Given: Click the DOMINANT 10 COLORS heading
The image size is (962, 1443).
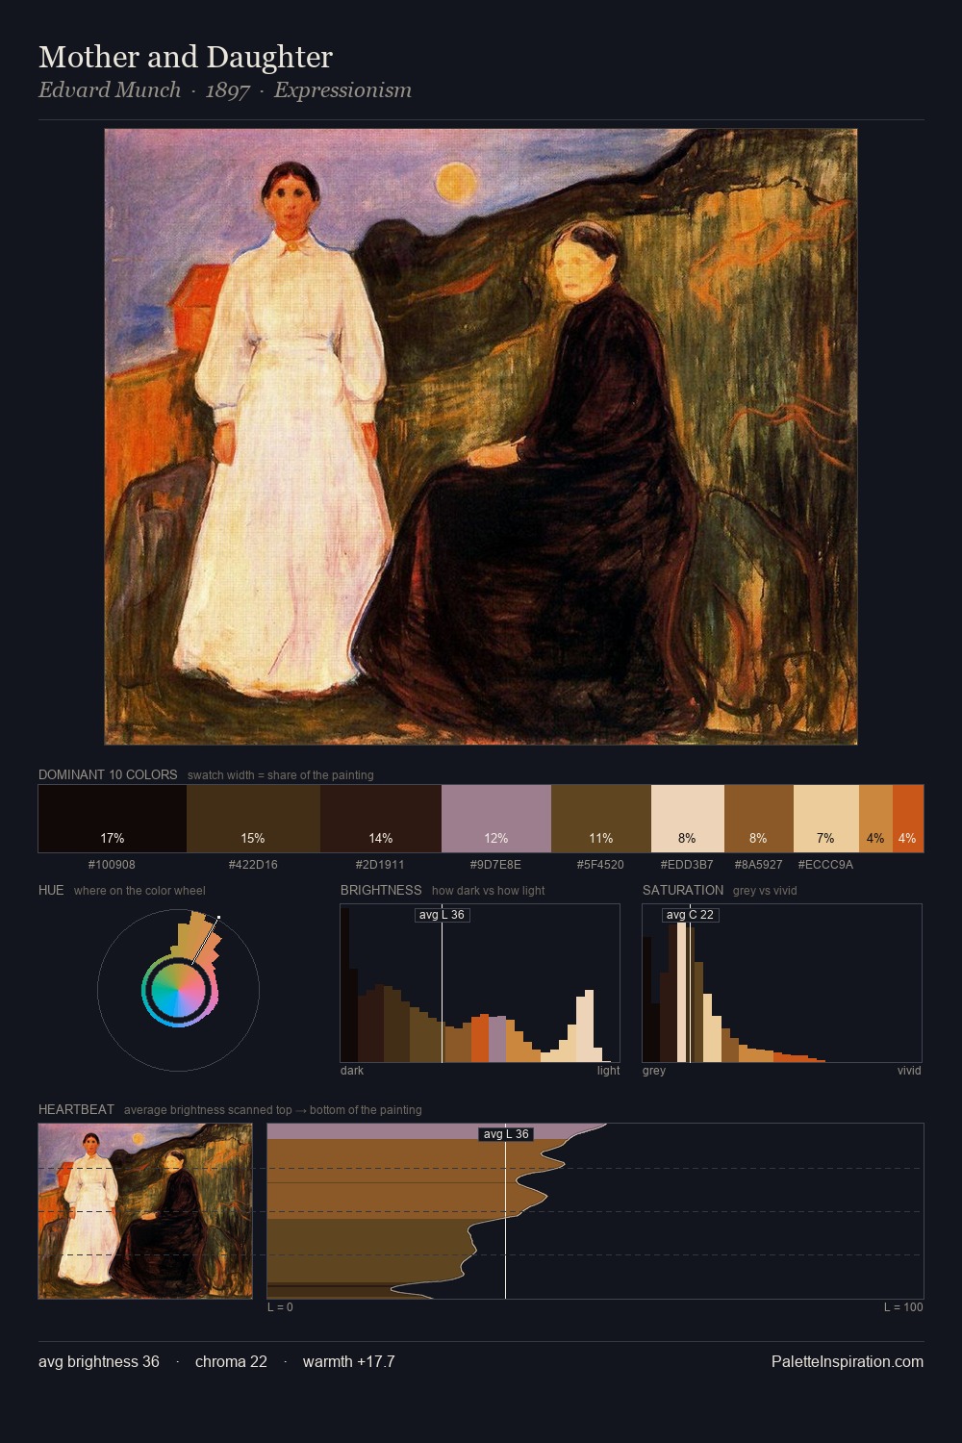Looking at the screenshot, I should (x=108, y=775).
